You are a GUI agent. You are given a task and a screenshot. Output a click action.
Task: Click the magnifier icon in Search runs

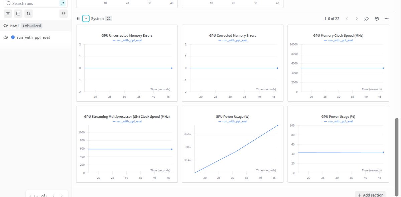click(9, 3)
